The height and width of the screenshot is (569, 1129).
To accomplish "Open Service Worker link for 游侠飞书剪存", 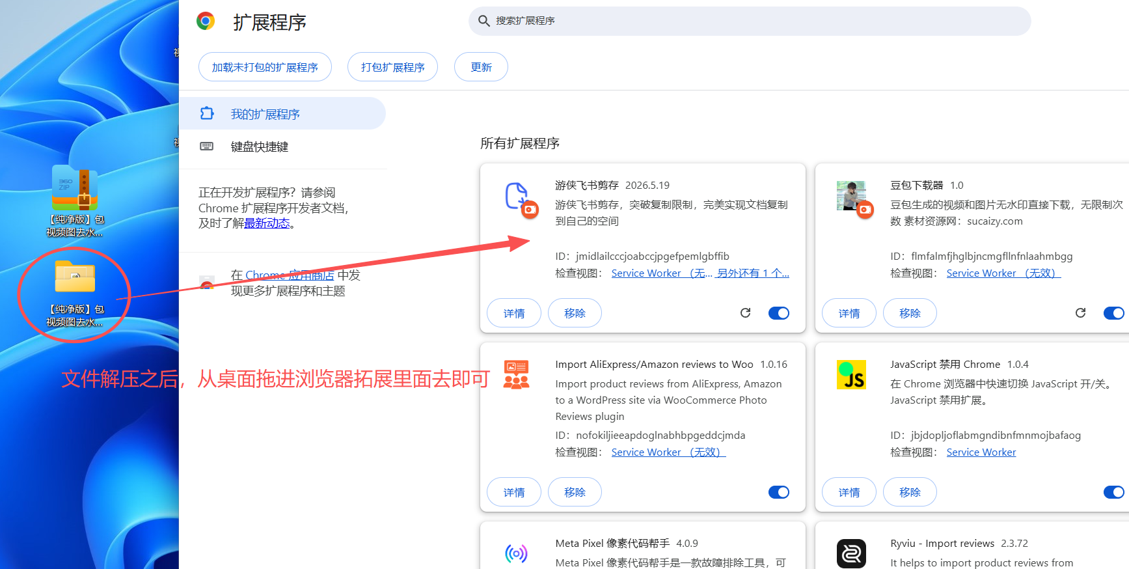I will [x=662, y=273].
